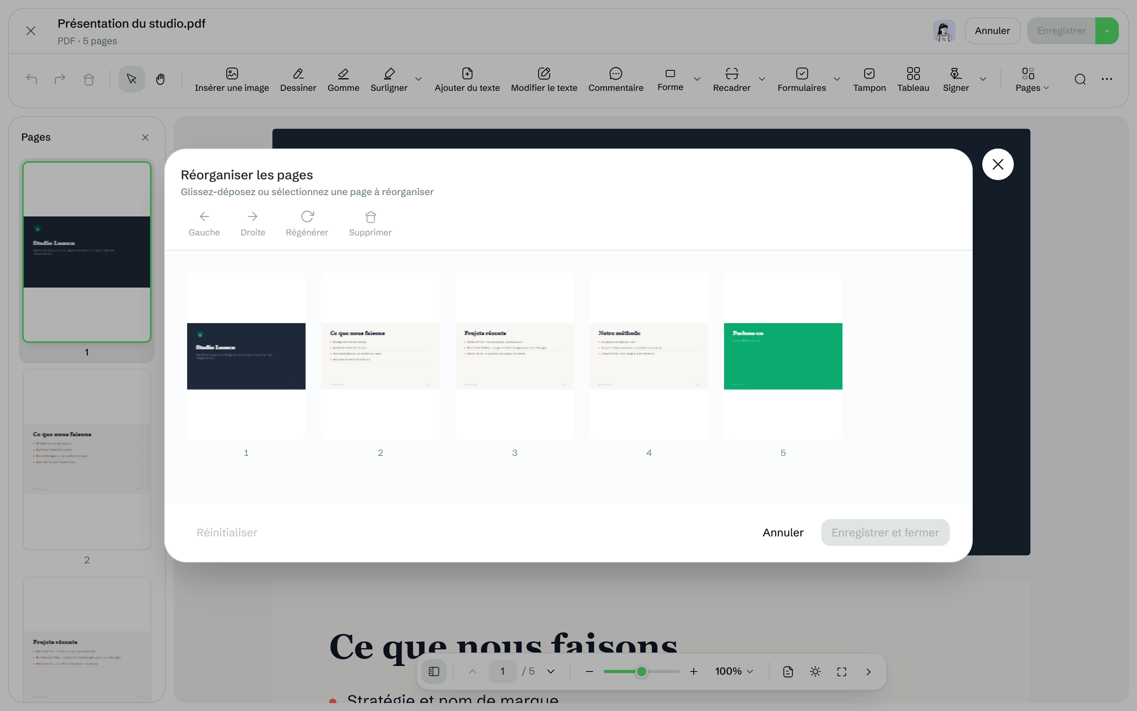Click the minus zoom out button
The width and height of the screenshot is (1137, 711).
coord(589,671)
